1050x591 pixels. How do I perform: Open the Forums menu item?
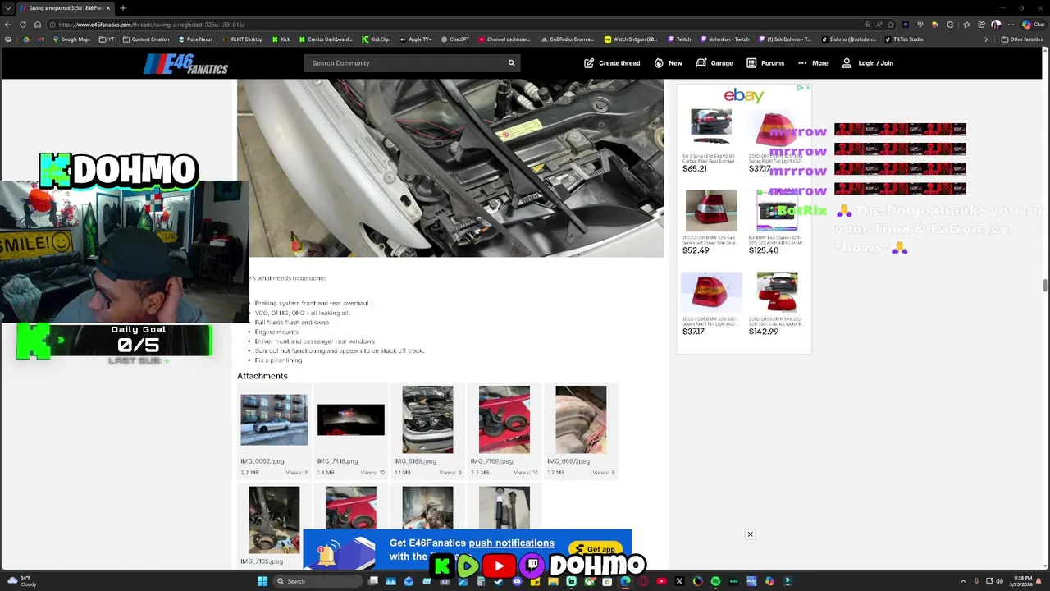point(765,63)
